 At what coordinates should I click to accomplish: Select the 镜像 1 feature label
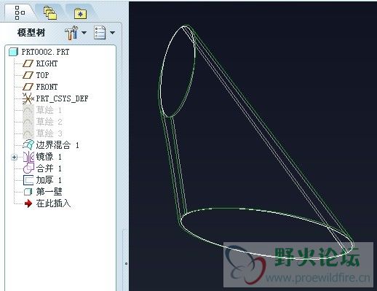[x=49, y=157]
